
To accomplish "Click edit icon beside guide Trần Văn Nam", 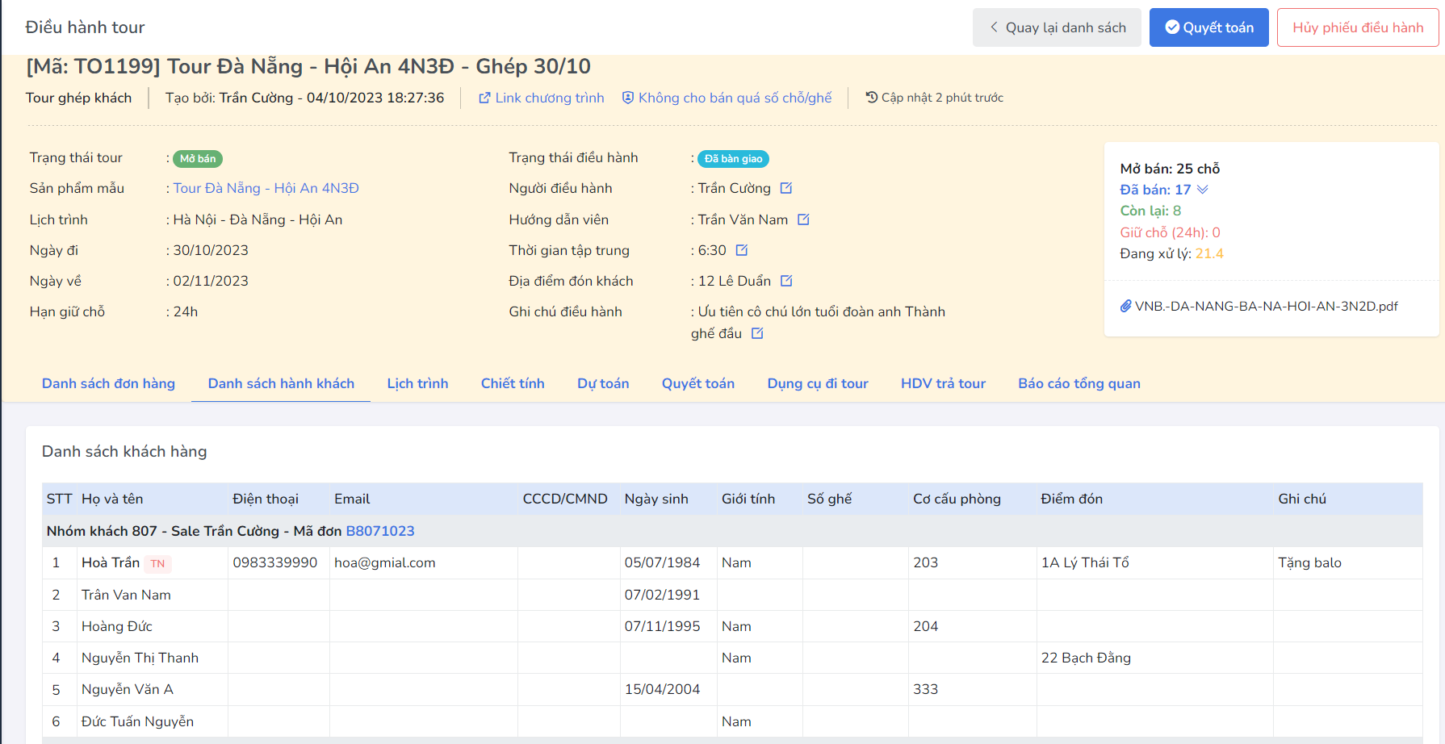I will coord(803,219).
